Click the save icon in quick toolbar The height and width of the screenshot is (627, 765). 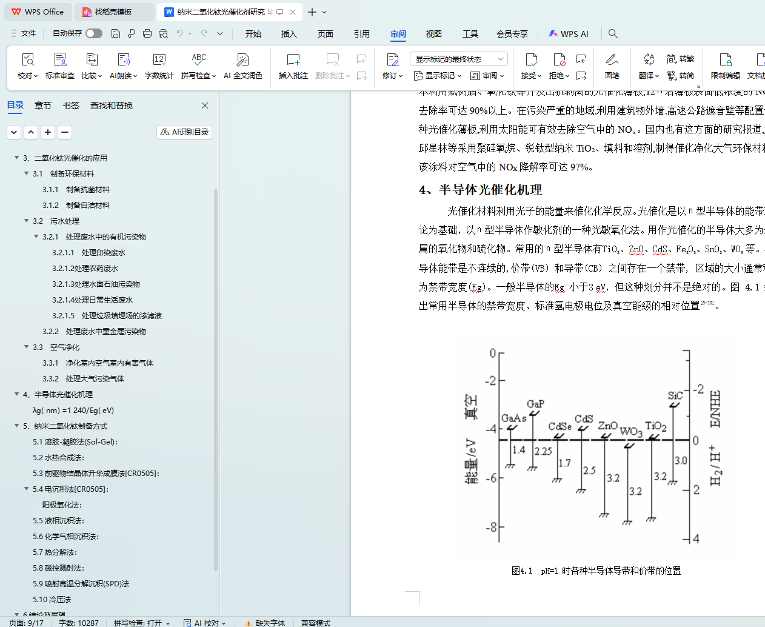tap(116, 33)
